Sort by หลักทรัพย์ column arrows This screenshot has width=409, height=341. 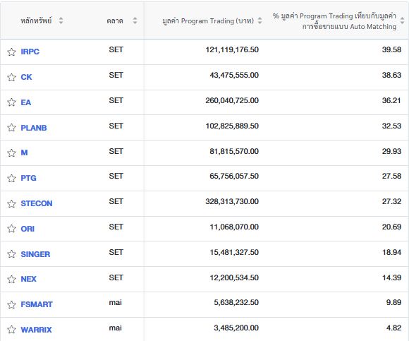[x=61, y=20]
